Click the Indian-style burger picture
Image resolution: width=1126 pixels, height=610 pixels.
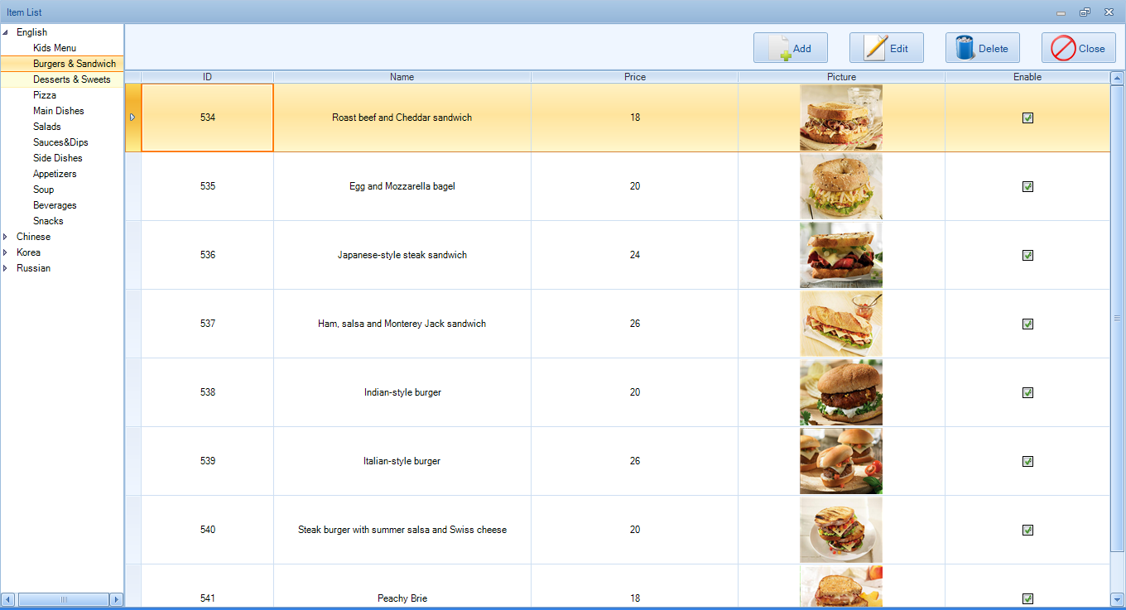point(840,392)
